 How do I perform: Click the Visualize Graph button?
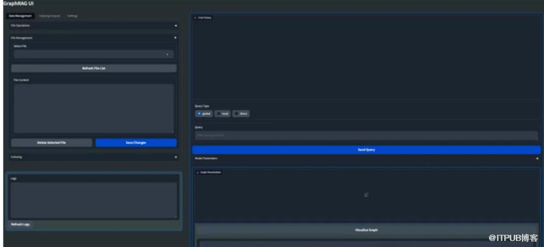366,230
